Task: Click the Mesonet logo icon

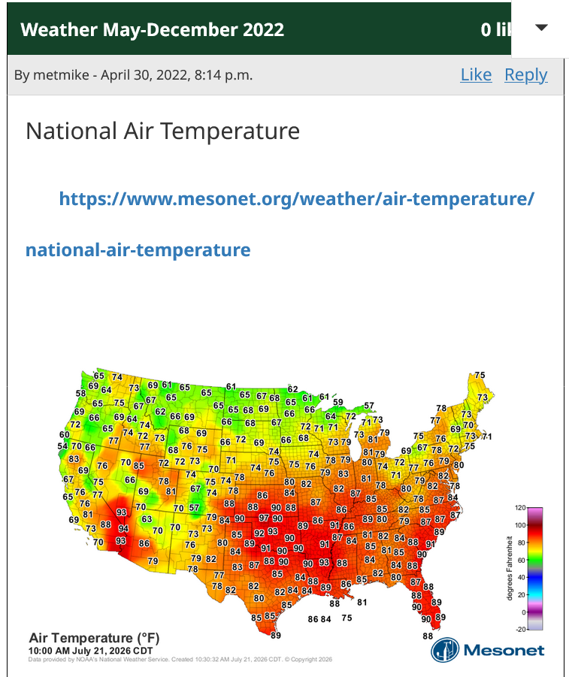Action: [444, 650]
